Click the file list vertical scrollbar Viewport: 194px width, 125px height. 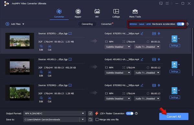[x=192, y=52]
